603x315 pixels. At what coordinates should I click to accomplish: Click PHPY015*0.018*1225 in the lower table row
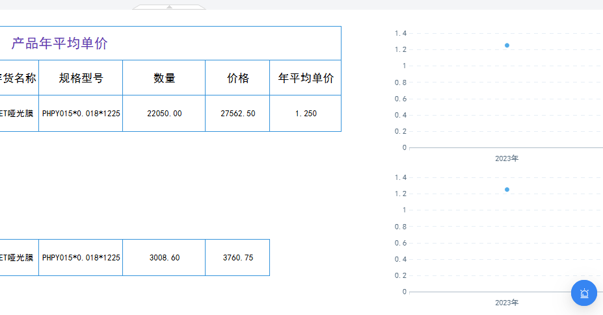(x=81, y=257)
